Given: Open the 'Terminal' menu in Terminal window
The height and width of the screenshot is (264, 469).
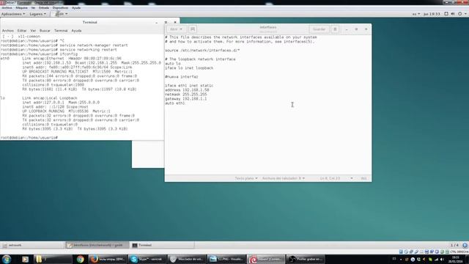Looking at the screenshot, I should [61, 31].
